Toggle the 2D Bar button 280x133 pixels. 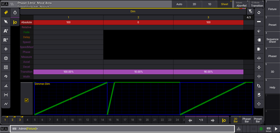[x=236, y=120]
